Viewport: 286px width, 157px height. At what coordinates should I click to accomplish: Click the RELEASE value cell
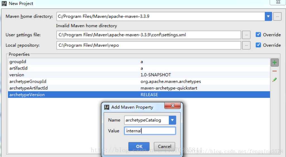pyautogui.click(x=149, y=95)
